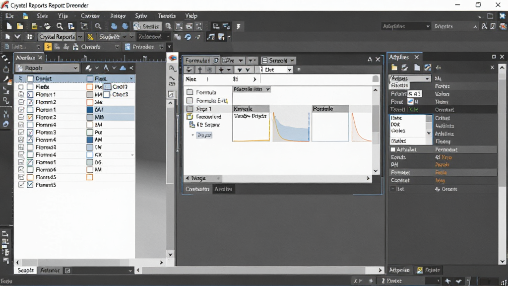Image resolution: width=508 pixels, height=286 pixels.
Task: Open the Yelp menu
Action: coord(191,15)
